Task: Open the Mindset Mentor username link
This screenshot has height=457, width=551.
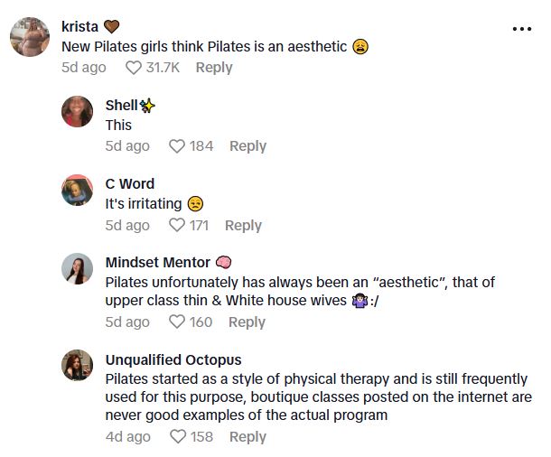Action: click(x=157, y=263)
